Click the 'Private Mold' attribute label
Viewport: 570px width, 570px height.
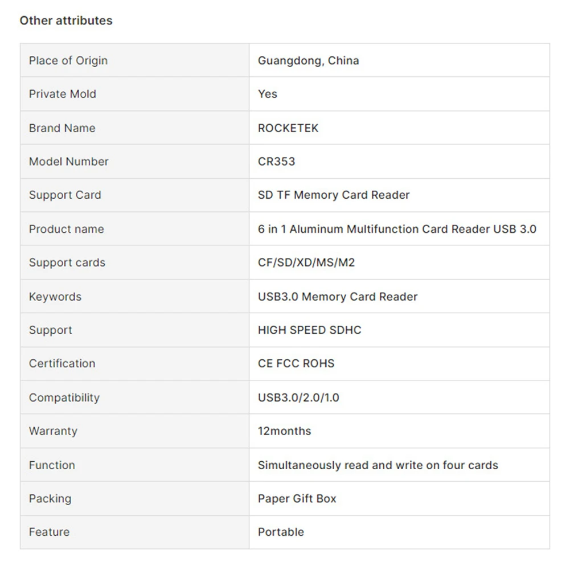coord(63,94)
